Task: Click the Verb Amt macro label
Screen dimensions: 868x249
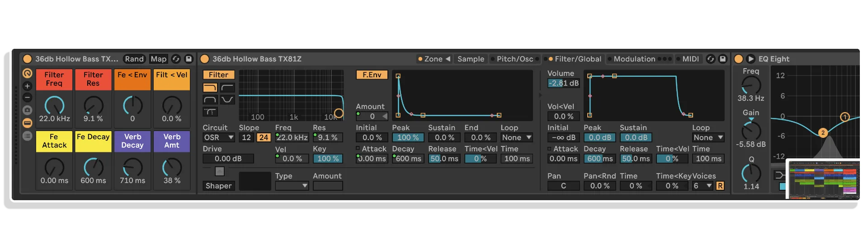Action: [172, 141]
